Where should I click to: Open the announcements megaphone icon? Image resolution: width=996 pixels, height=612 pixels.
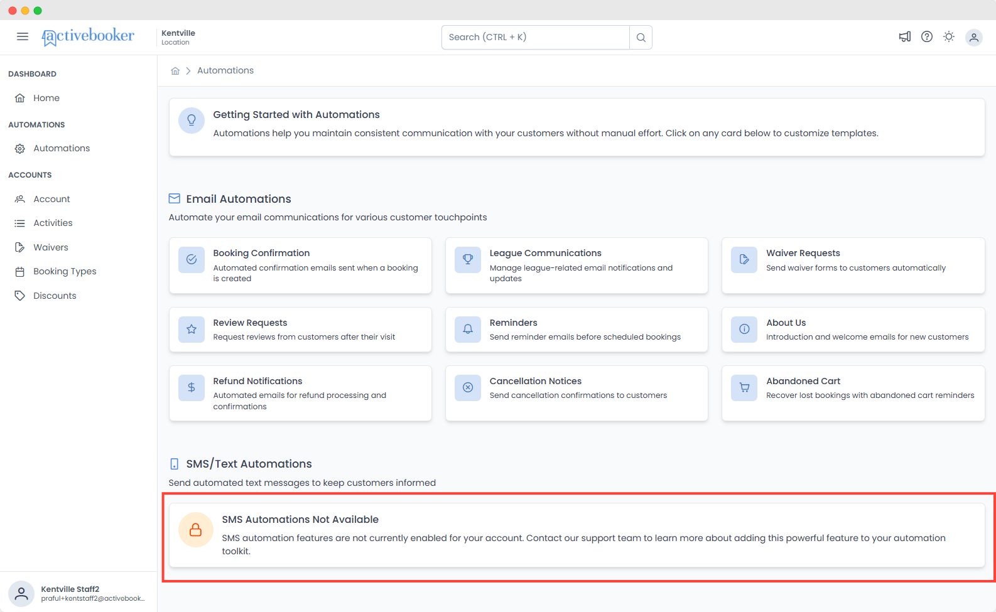(905, 36)
